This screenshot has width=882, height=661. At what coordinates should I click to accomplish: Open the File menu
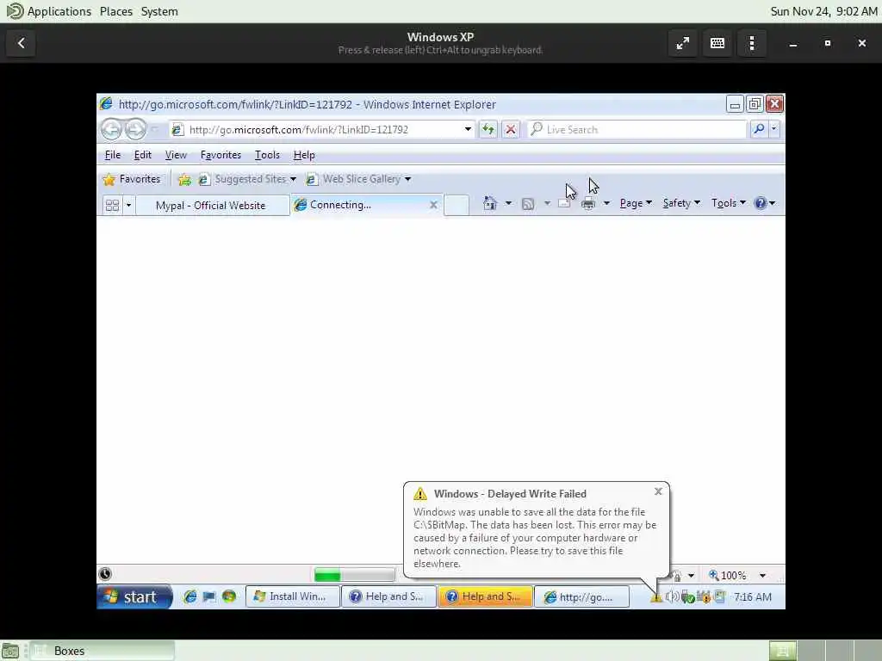(113, 155)
